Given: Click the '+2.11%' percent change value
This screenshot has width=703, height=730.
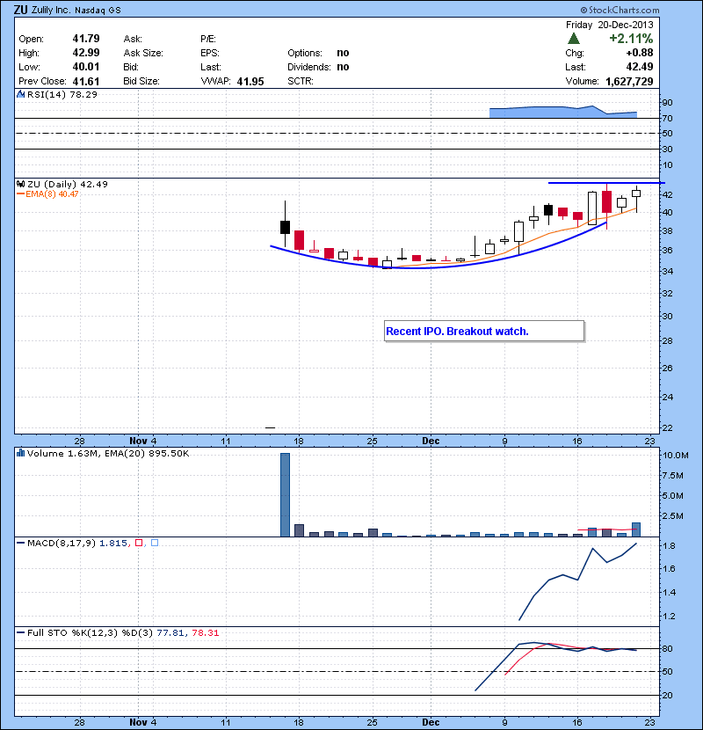Looking at the screenshot, I should 631,39.
